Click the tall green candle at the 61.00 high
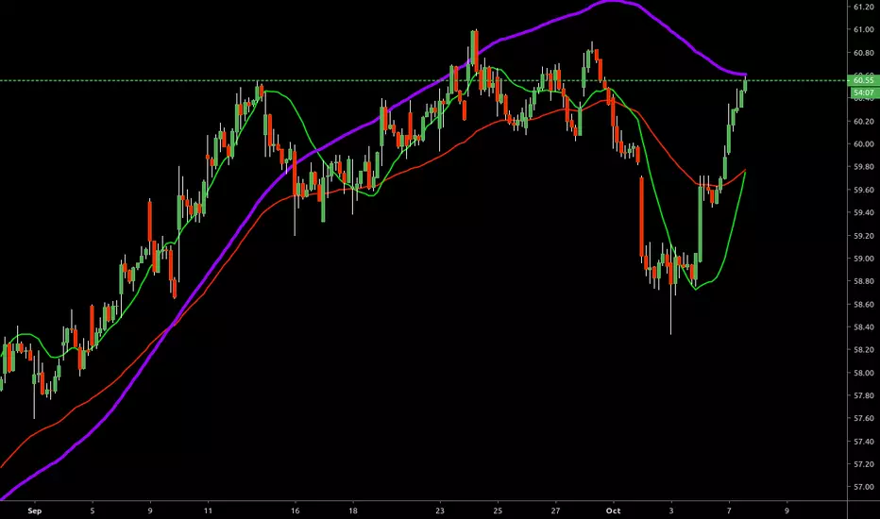The width and height of the screenshot is (880, 519). (472, 48)
